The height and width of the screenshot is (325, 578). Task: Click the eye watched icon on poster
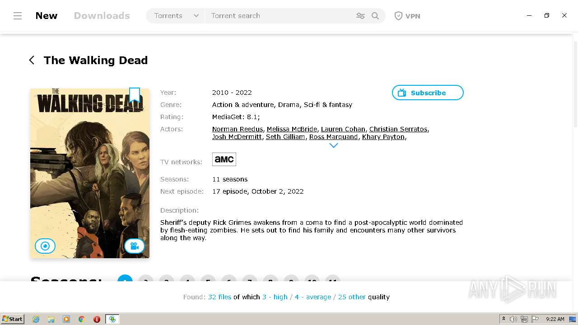click(x=45, y=246)
